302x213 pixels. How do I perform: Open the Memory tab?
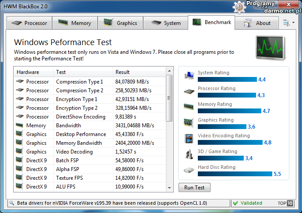tap(75, 23)
